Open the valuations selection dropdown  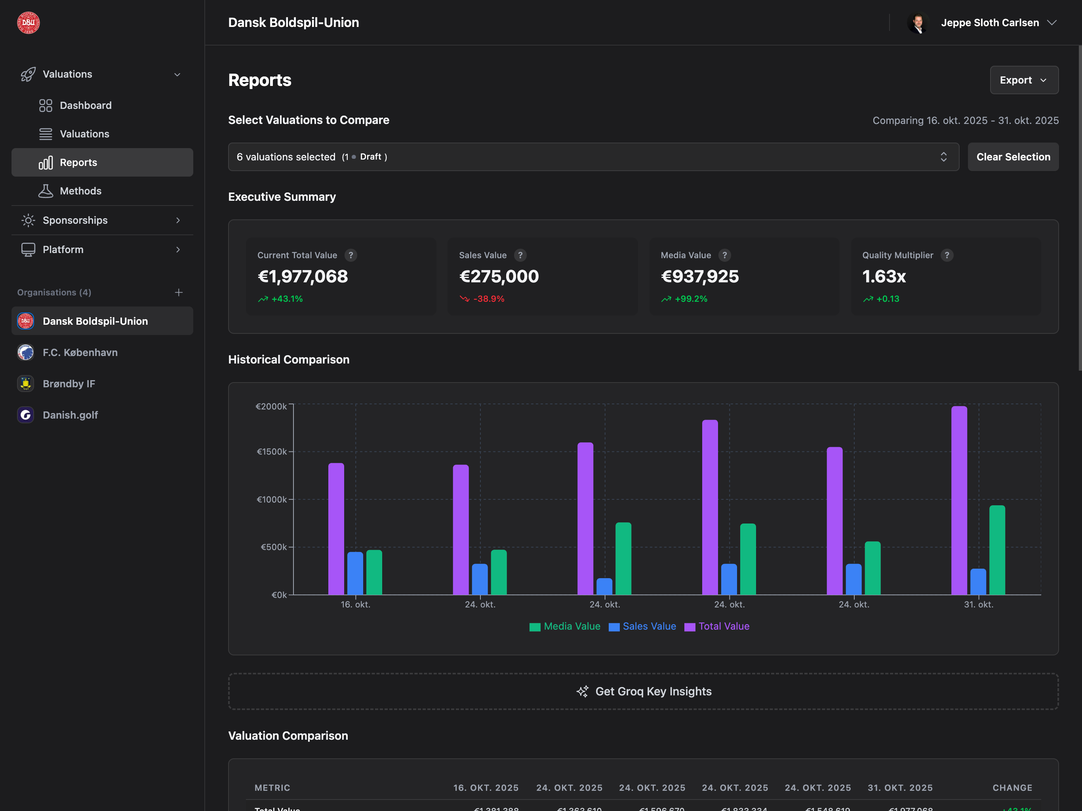pos(593,157)
